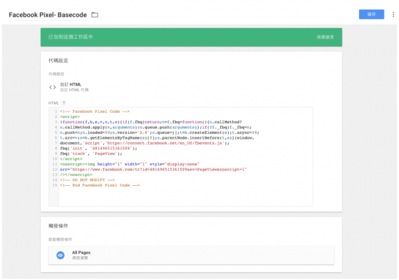Viewport: 399px width, 280px height.
Task: Click the folder icon beside the tag name
Action: (x=94, y=15)
